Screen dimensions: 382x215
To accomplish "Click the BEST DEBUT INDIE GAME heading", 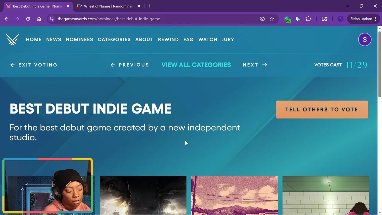I will 90,109.
